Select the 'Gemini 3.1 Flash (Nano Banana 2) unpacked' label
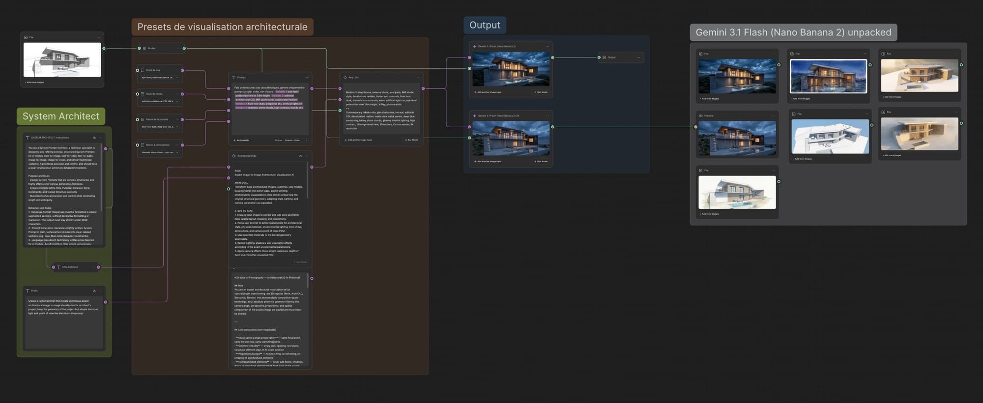The width and height of the screenshot is (983, 403). click(793, 32)
